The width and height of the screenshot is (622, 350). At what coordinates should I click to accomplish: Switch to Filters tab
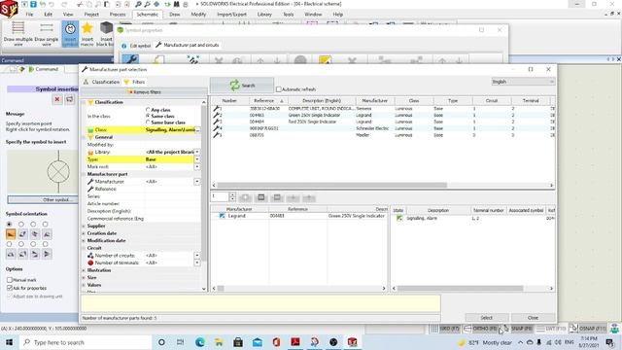tap(135, 82)
